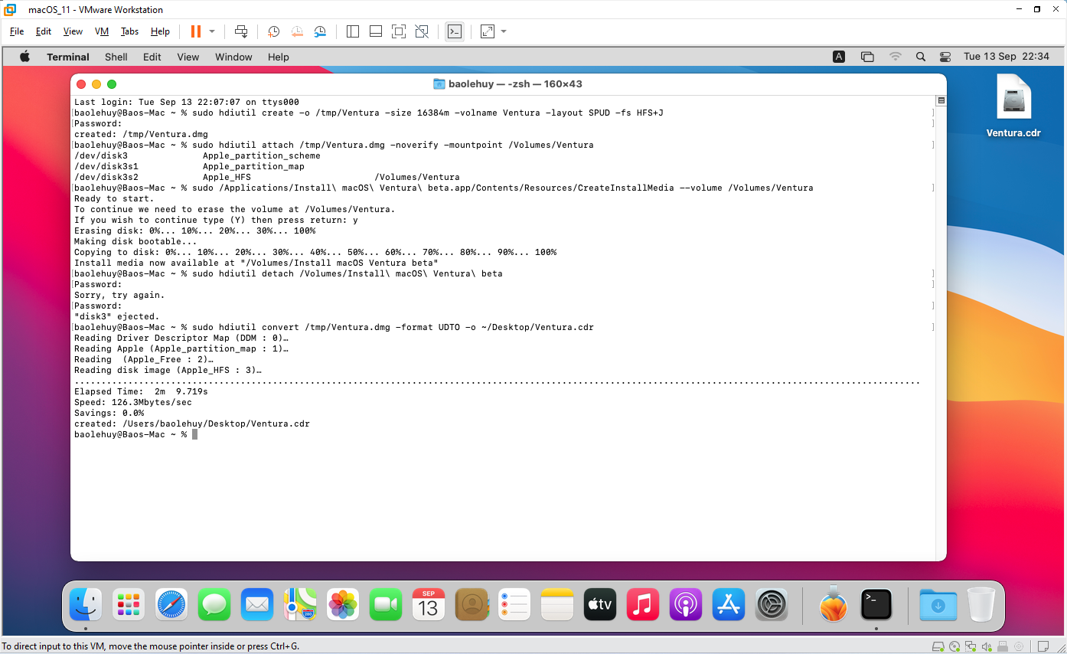Switch to VMware Unity mode
This screenshot has height=654, width=1067.
(422, 31)
